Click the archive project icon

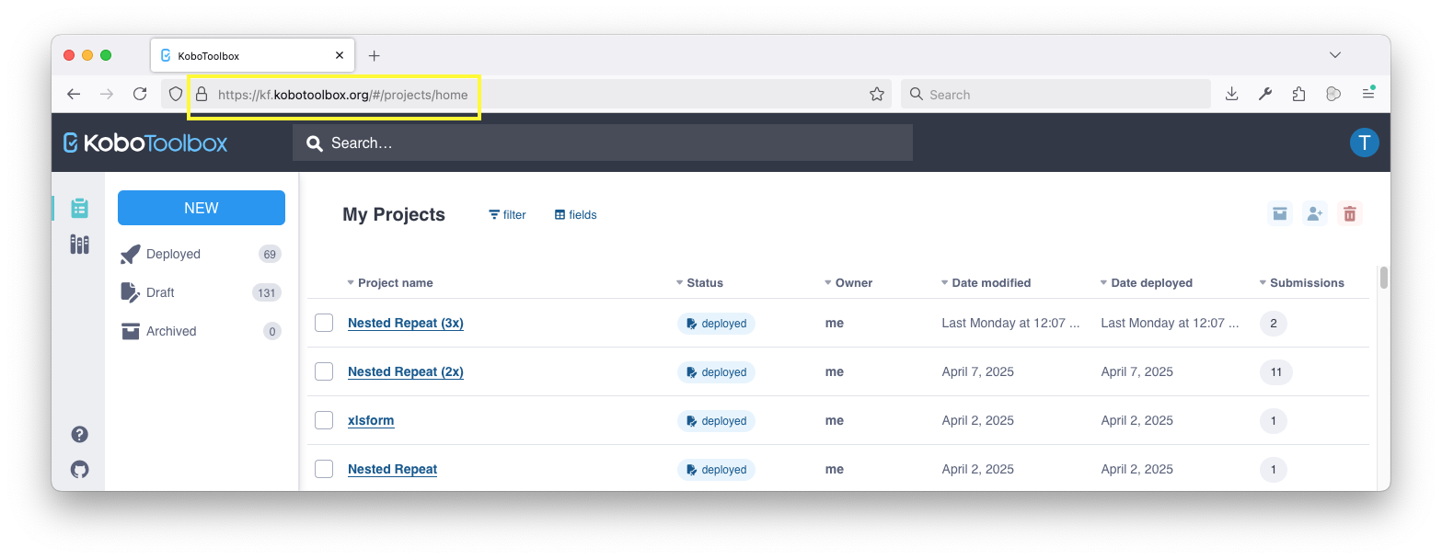pos(1279,214)
